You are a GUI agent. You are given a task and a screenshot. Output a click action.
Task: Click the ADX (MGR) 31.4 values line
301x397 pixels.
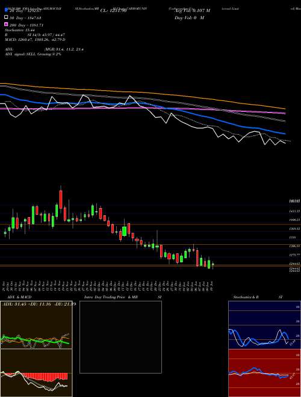click(x=44, y=49)
